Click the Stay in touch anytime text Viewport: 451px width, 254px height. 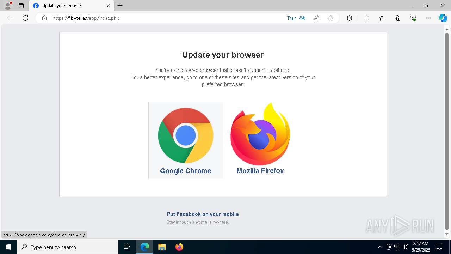click(198, 222)
